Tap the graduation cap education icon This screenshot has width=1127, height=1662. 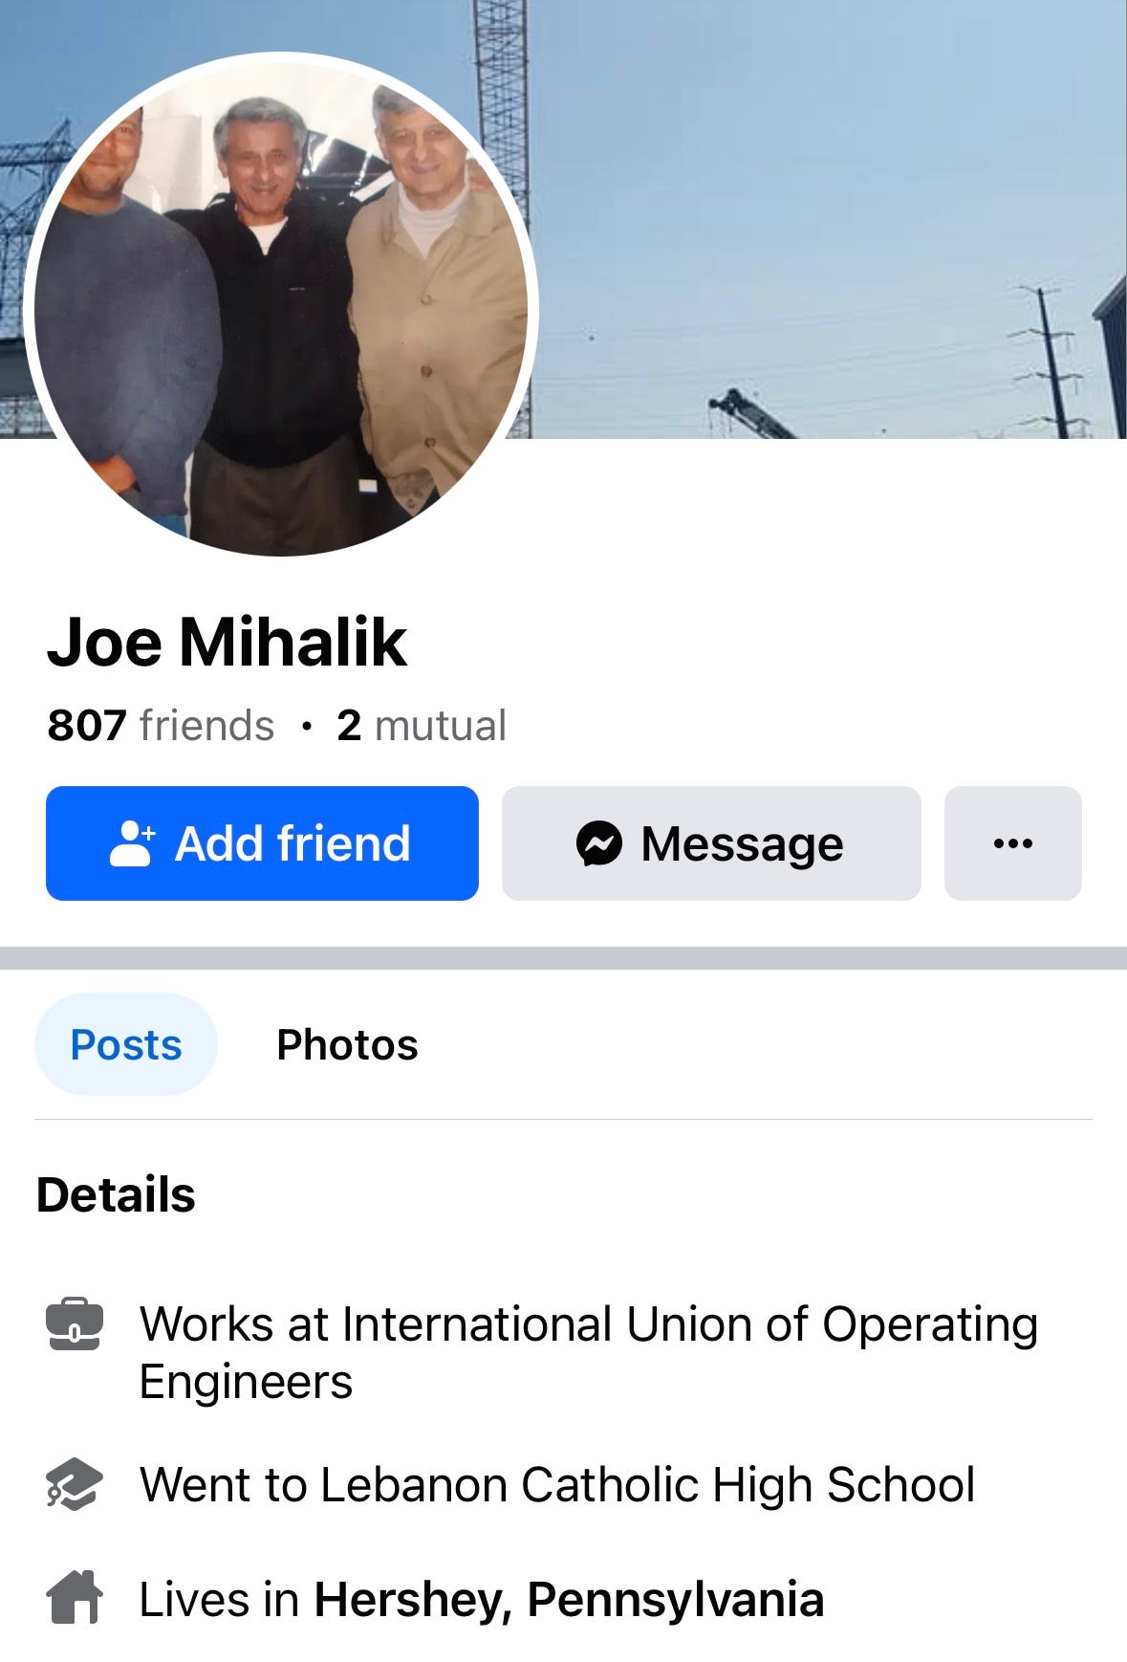tap(74, 1485)
